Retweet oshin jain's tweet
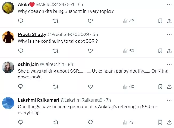 pyautogui.click(x=56, y=86)
